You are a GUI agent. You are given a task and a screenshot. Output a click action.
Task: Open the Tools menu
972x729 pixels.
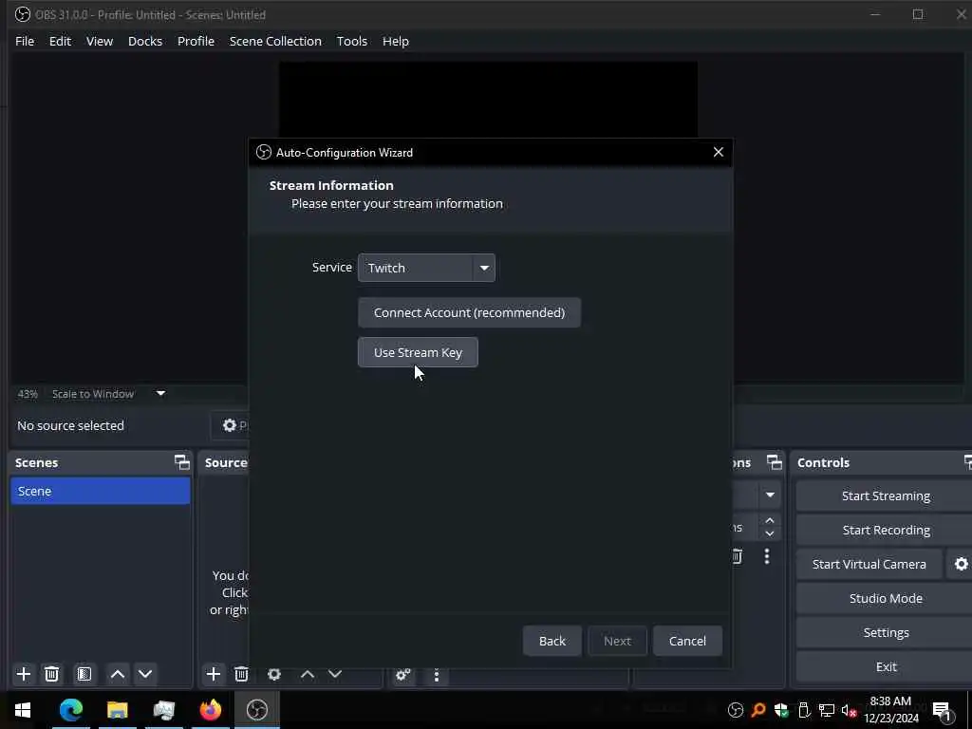point(352,41)
